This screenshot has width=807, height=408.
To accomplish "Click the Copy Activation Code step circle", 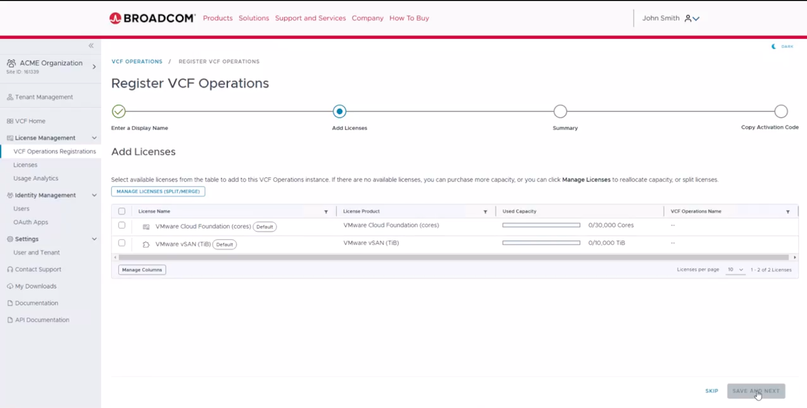I will coord(781,111).
